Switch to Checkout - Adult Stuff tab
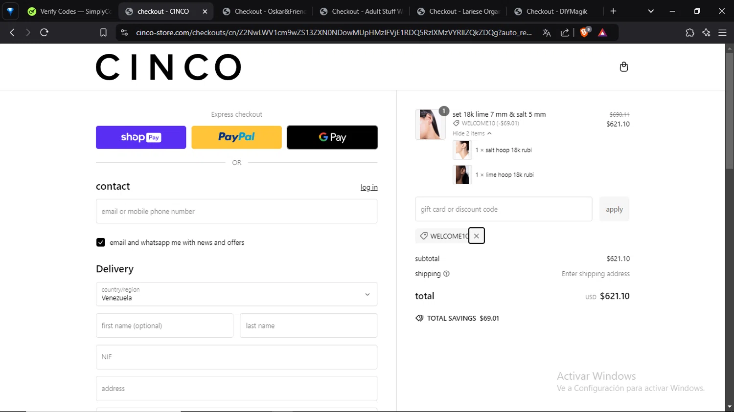Image resolution: width=734 pixels, height=412 pixels. (x=361, y=11)
